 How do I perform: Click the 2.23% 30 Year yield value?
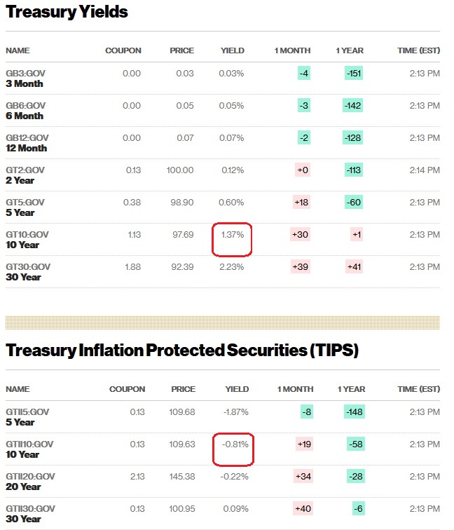[232, 267]
